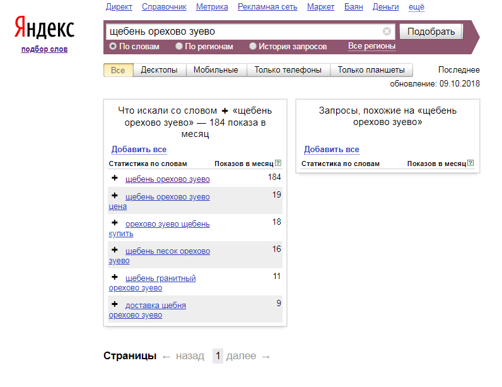This screenshot has width=502, height=387.
Task: Switch to the 'Все' devices tab
Action: coord(118,70)
